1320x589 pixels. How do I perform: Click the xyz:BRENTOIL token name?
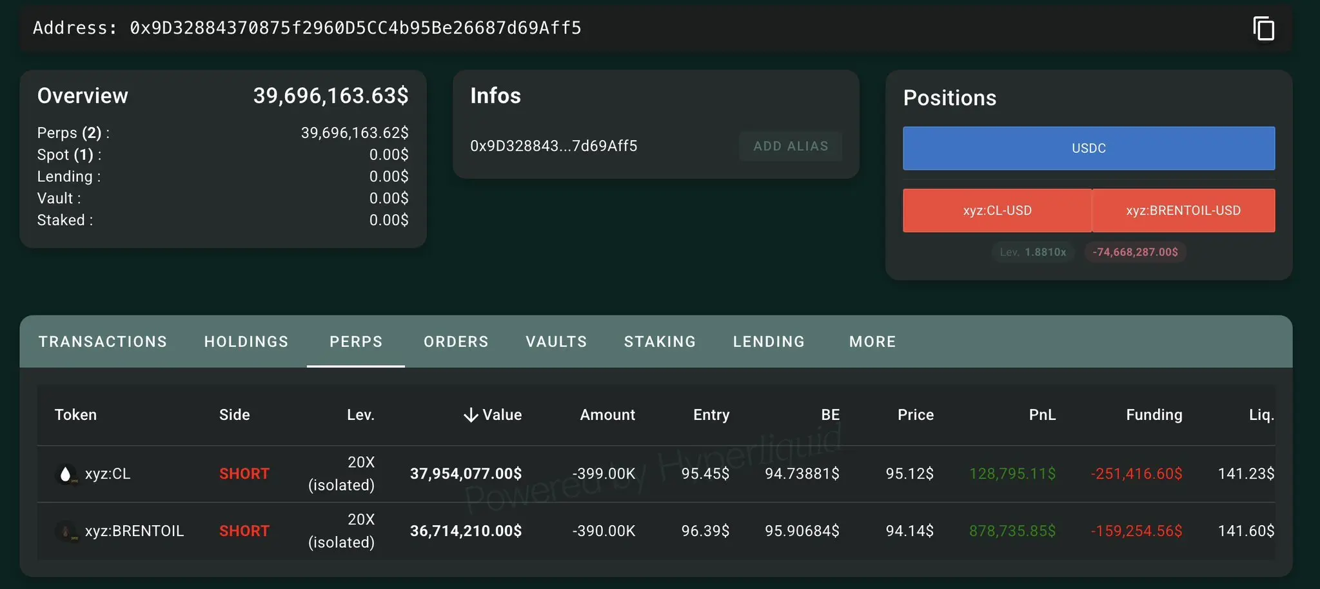click(x=134, y=532)
